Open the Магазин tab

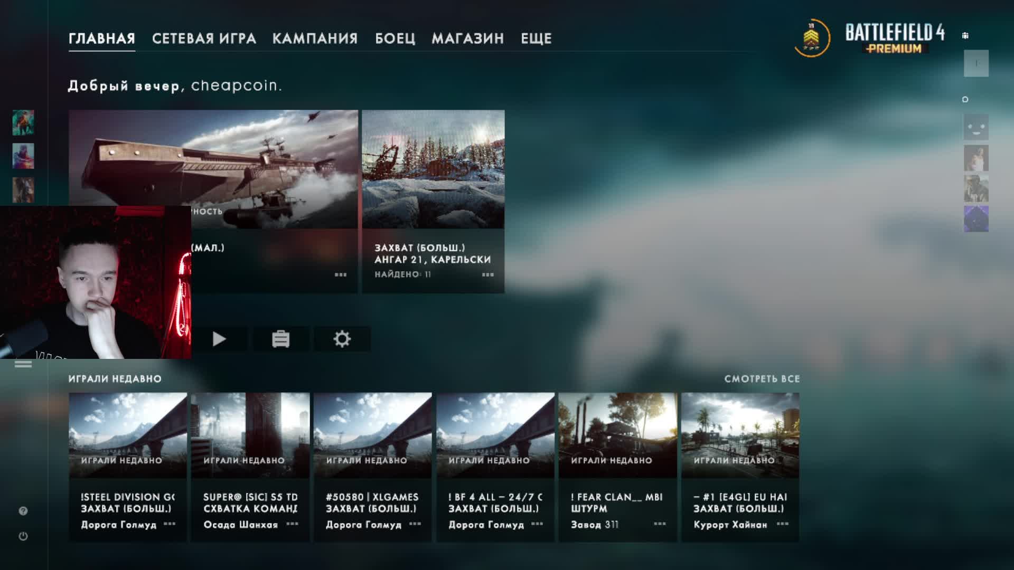467,39
